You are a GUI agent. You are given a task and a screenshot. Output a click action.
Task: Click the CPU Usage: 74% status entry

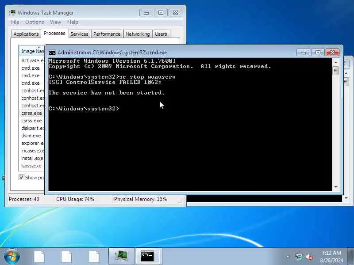tap(75, 199)
